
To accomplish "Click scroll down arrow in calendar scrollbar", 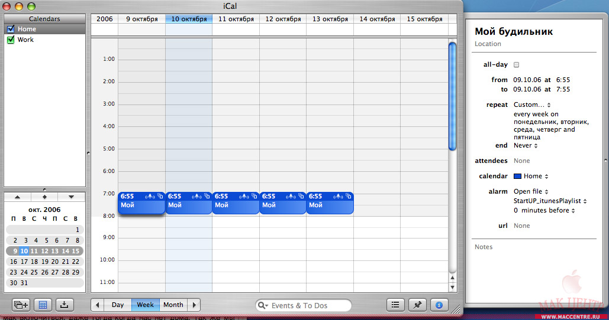I will coord(452,287).
